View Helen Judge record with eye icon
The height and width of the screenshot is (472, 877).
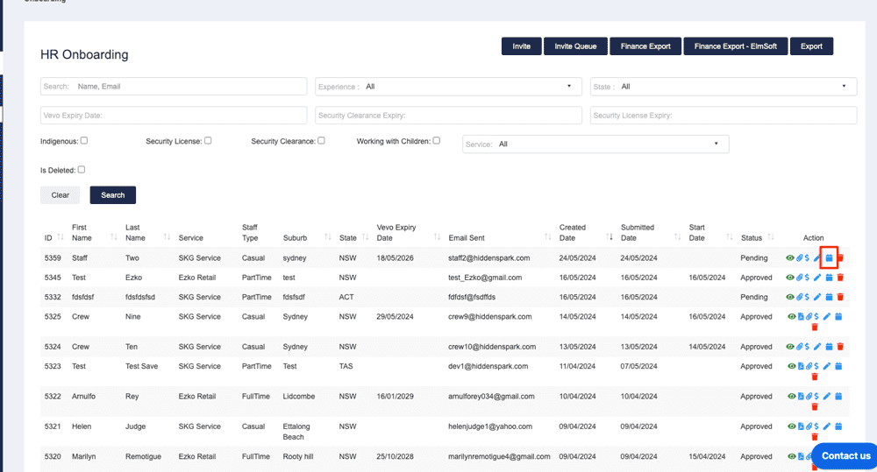791,426
